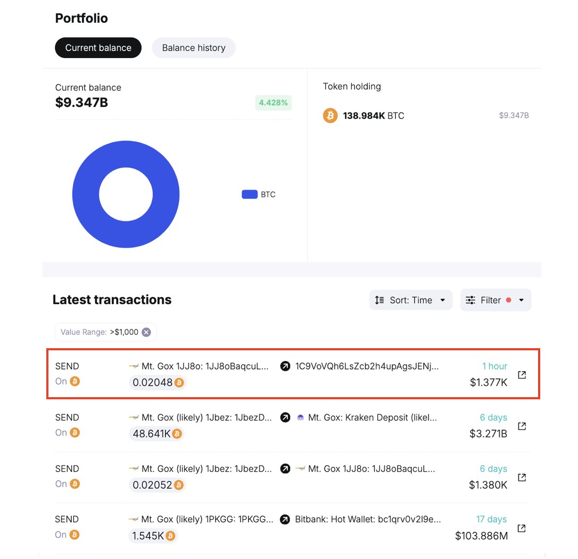Click the send arrow icon on the first transaction
Viewport: 578px width, 559px height.
click(285, 366)
